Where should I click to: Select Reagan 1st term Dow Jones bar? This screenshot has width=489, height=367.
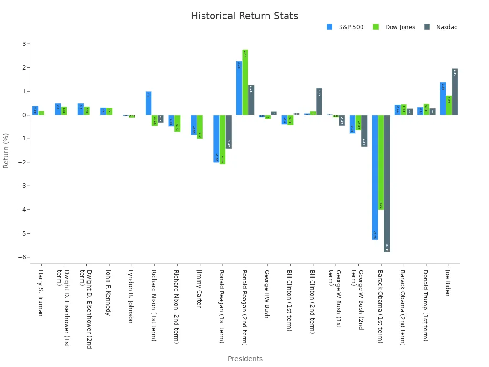[x=223, y=140]
